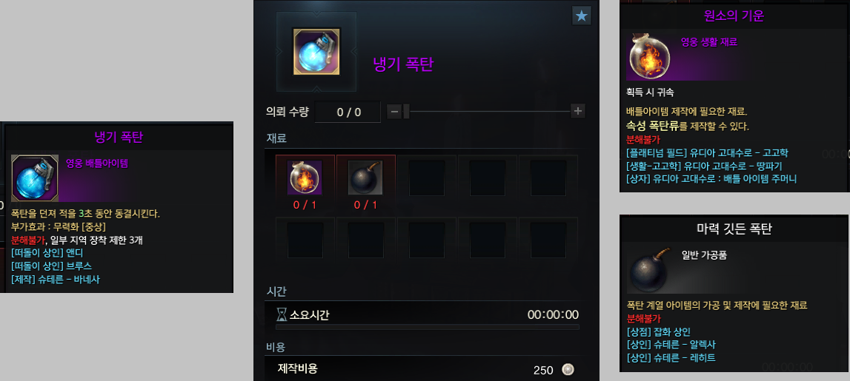Open the [상점] 잡화 상인 source link
This screenshot has width=850, height=381.
coord(658,331)
